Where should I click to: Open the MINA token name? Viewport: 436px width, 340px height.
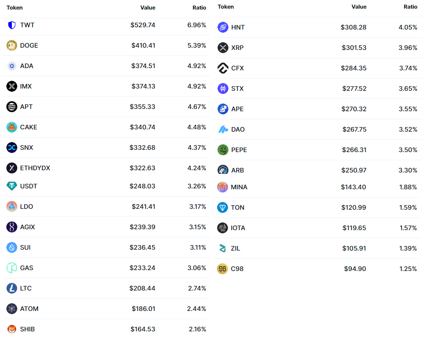coord(239,187)
